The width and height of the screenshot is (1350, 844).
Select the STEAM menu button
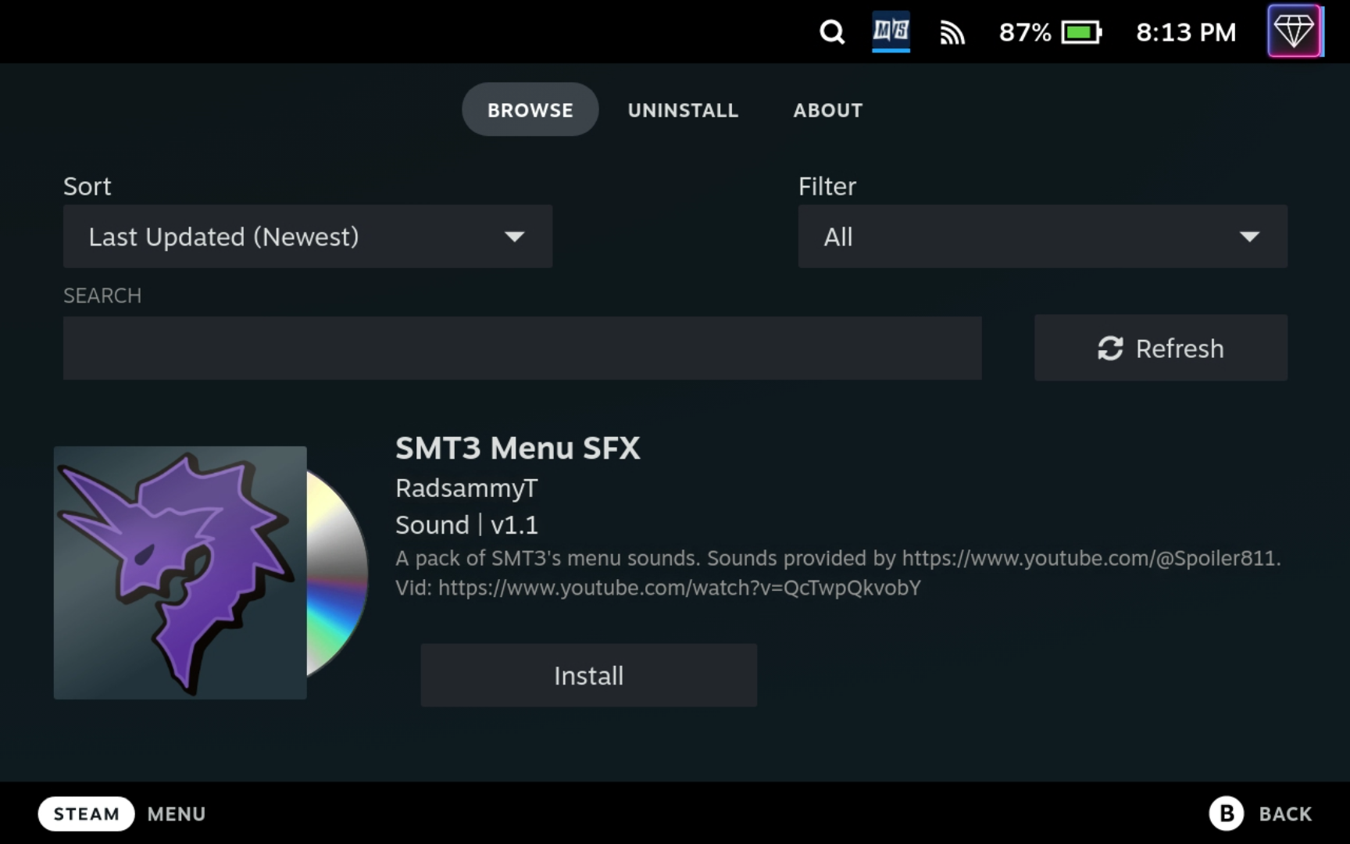pos(86,814)
